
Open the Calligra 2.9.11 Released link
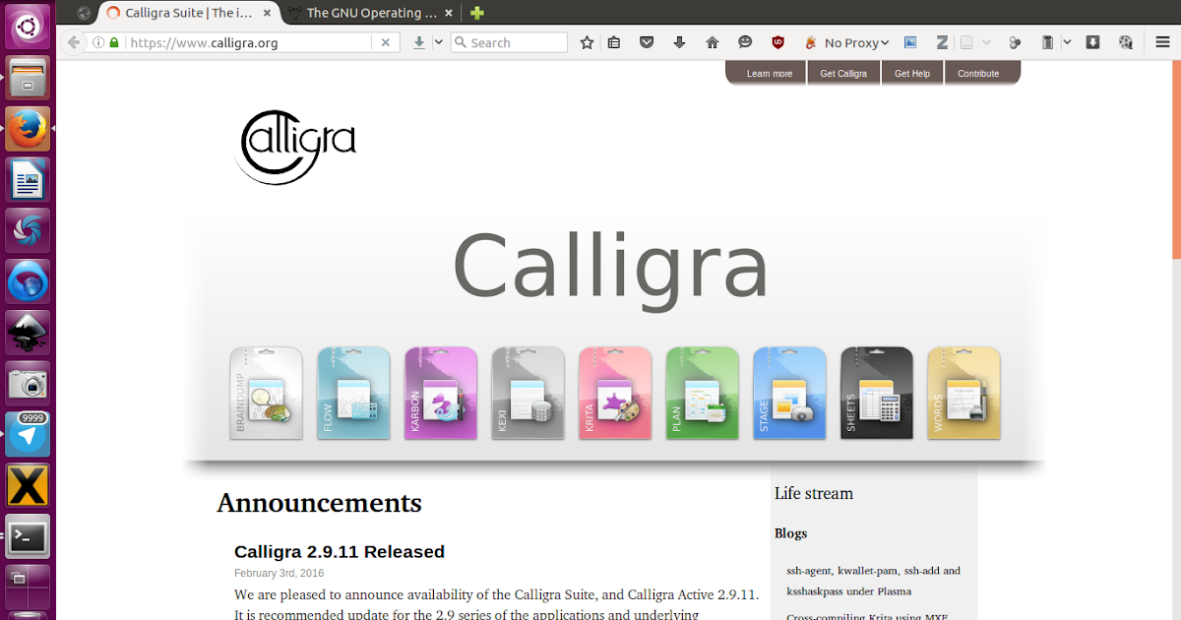click(339, 552)
